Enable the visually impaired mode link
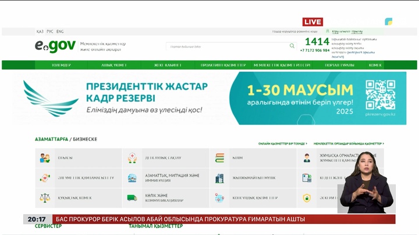This screenshot has width=419, height=235. 294,31
